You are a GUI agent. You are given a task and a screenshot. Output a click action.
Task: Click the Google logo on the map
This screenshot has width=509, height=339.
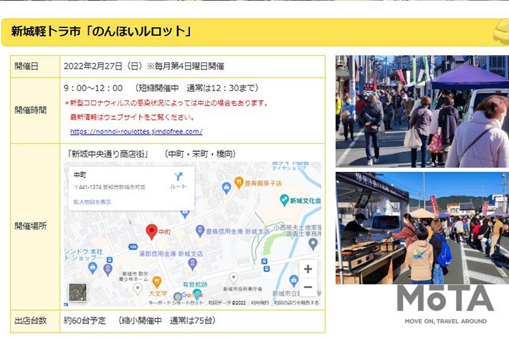click(192, 295)
